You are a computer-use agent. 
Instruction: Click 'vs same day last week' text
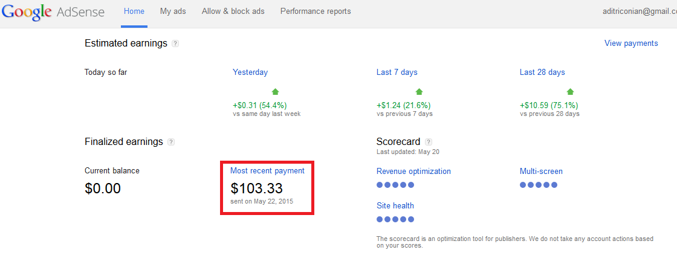pyautogui.click(x=267, y=114)
